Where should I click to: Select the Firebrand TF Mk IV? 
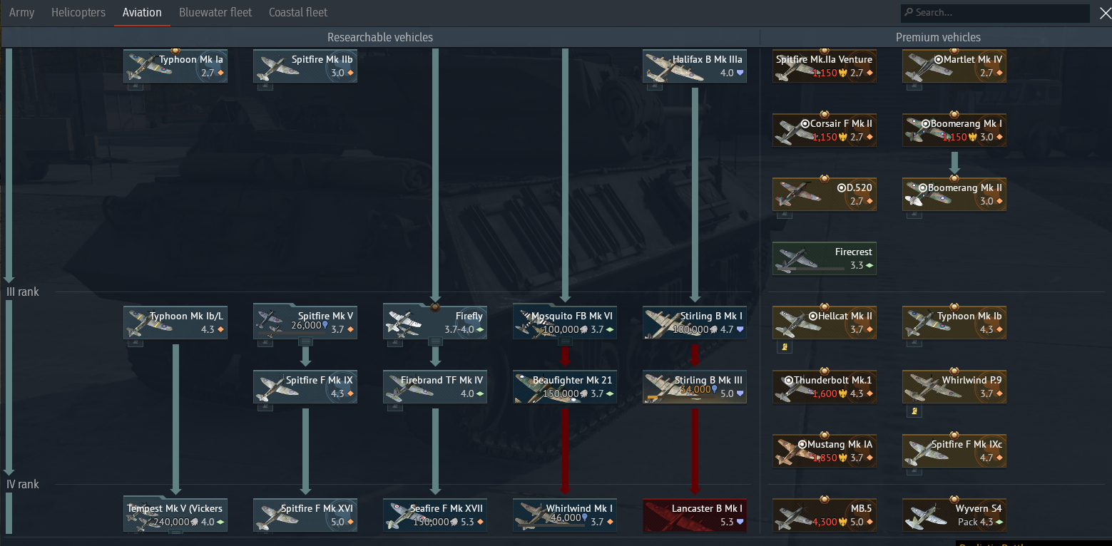[x=435, y=386]
